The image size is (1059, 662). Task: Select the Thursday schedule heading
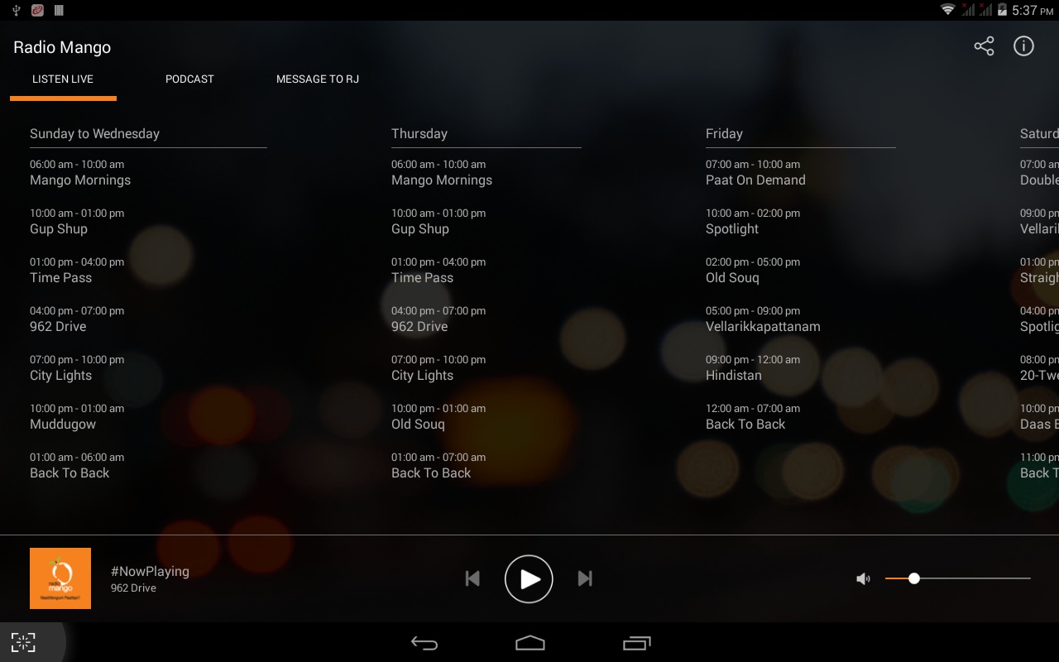pos(419,133)
